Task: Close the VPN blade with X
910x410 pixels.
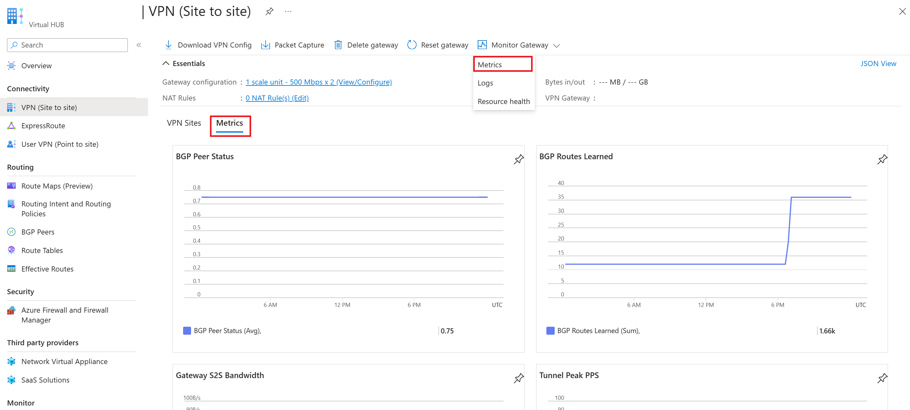Action: pos(902,11)
